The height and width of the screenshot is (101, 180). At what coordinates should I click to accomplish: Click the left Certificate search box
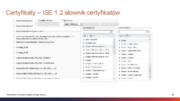98,32
